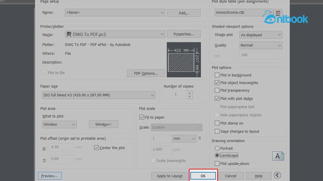Click the paper preview thumbnail
The width and height of the screenshot is (323, 181).
pyautogui.click(x=184, y=60)
